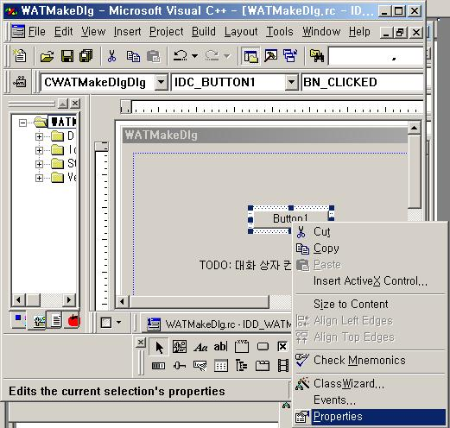The image size is (450, 428).
Task: Choose ClassWizard... in the context menu
Action: (370, 384)
